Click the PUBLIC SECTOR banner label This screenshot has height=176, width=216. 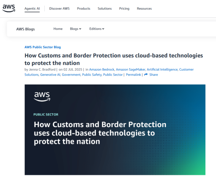pos(46,114)
